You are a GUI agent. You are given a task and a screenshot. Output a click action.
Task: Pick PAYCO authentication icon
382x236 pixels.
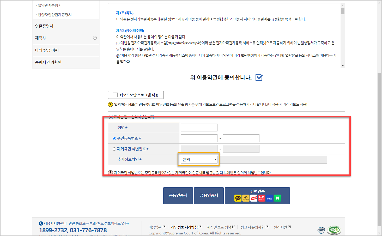(253, 198)
